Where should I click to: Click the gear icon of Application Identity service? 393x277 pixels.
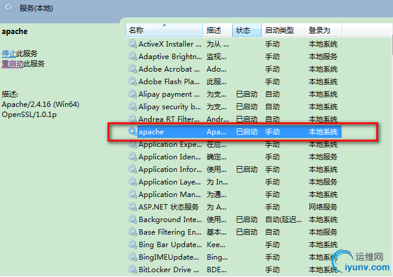coord(133,156)
